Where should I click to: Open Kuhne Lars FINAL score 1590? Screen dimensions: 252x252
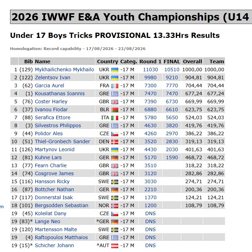pos(172,157)
